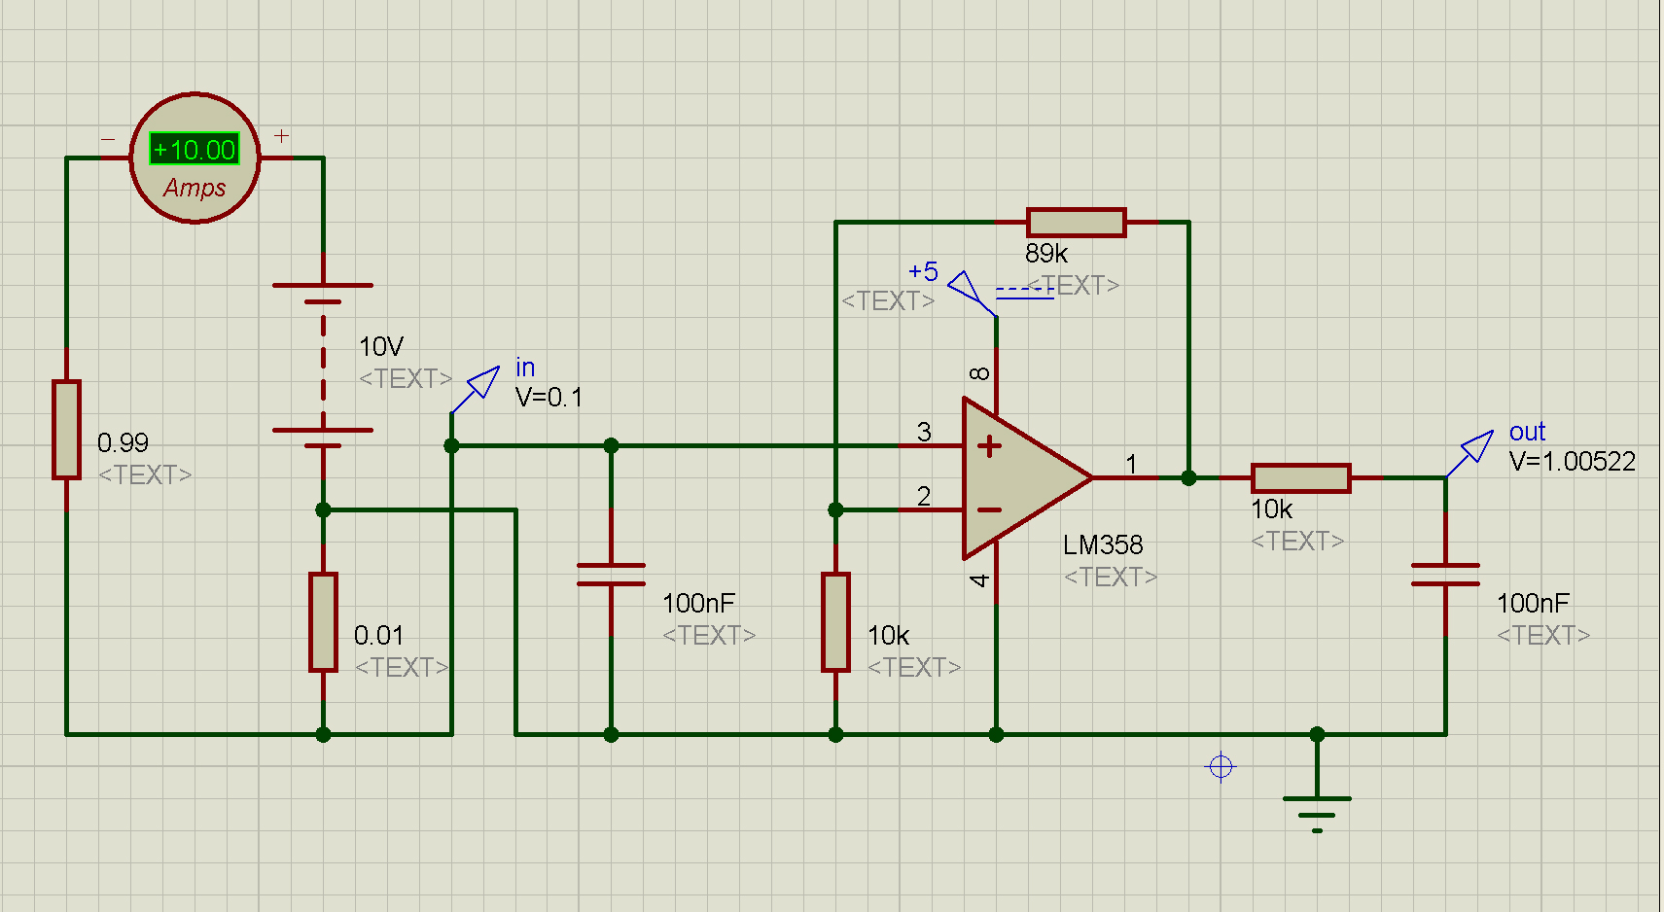Select the 10V battery symbol
This screenshot has width=1664, height=912.
323,366
